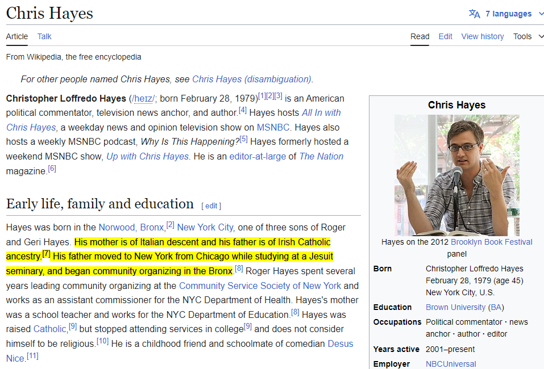
Task: Open the Brooklyn Book Festival link
Action: tap(491, 242)
